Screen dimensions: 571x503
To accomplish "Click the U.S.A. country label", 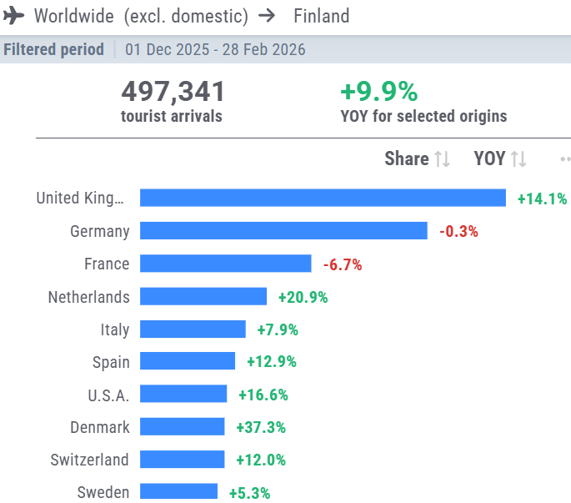I will pos(108,395).
